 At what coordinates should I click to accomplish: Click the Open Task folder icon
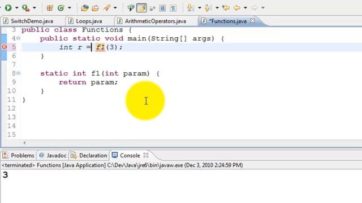pos(95,8)
